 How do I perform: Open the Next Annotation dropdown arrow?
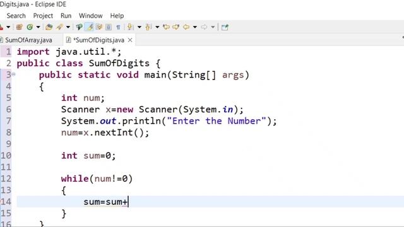140,27
